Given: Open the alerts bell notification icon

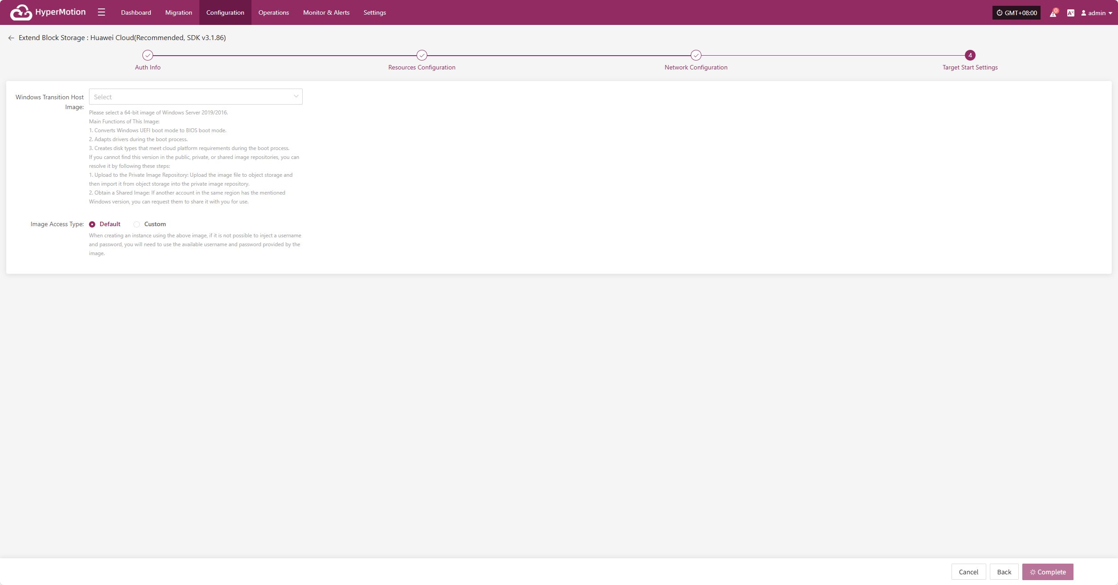Looking at the screenshot, I should click(x=1053, y=13).
